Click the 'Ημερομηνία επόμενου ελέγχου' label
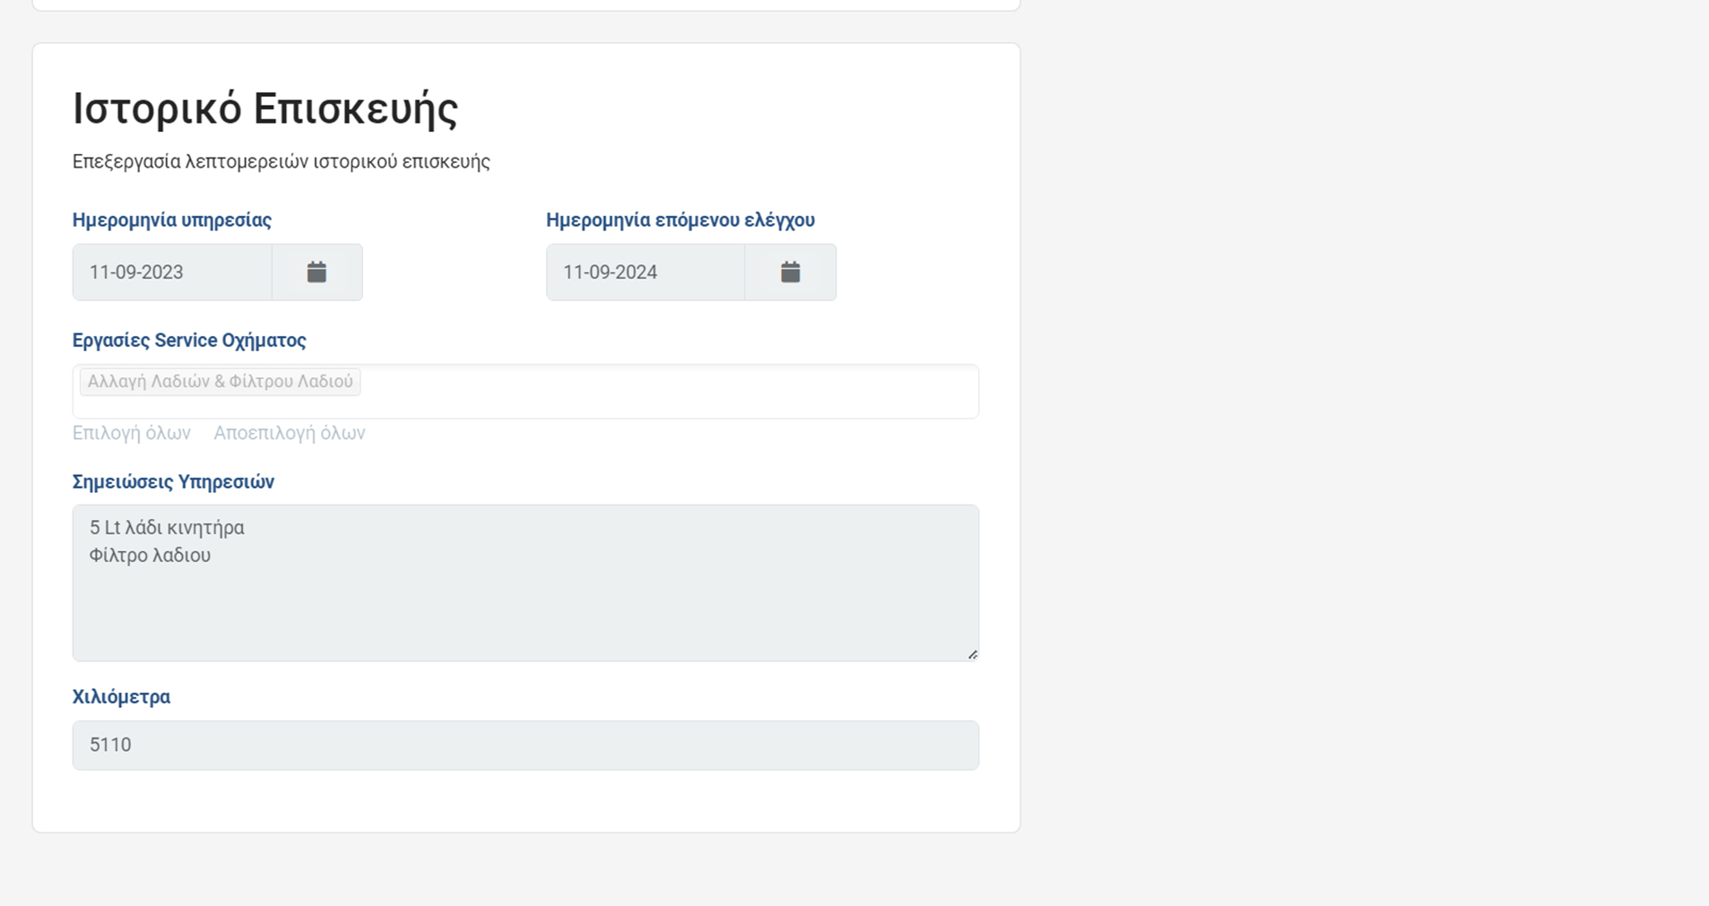1709x906 pixels. [x=680, y=220]
